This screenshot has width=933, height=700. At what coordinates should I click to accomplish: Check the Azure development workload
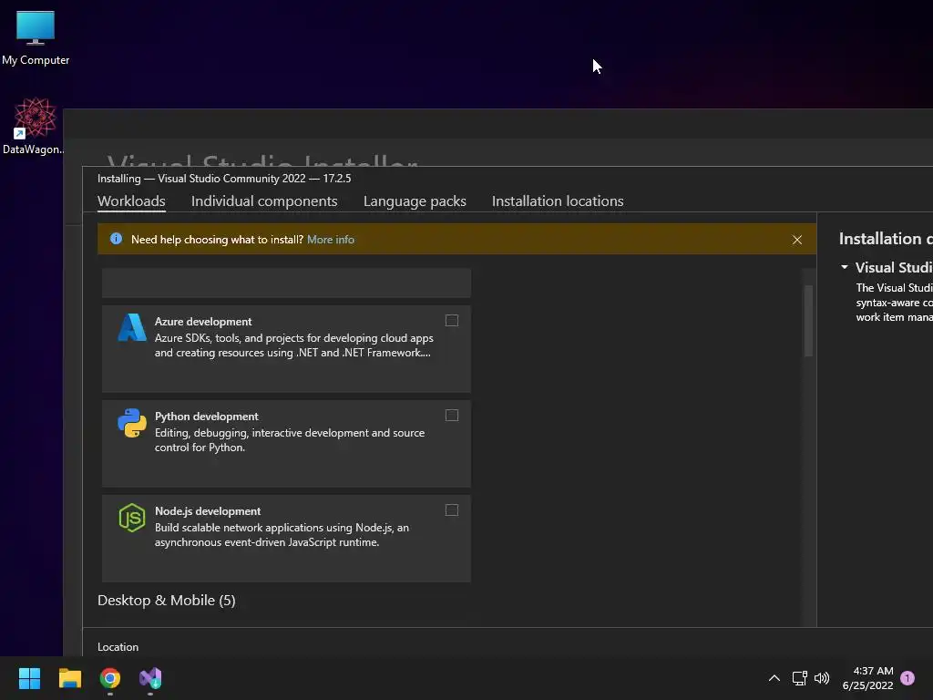tap(452, 321)
